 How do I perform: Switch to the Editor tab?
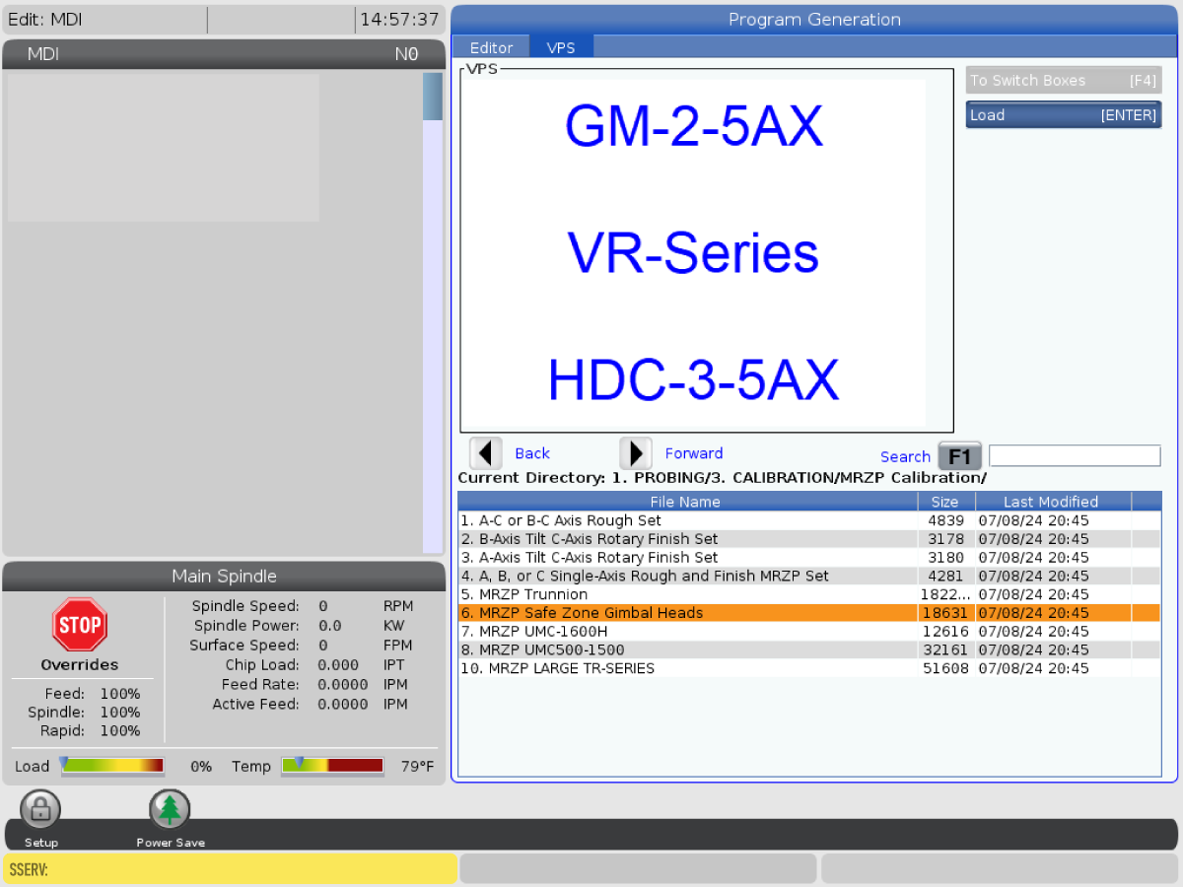491,47
